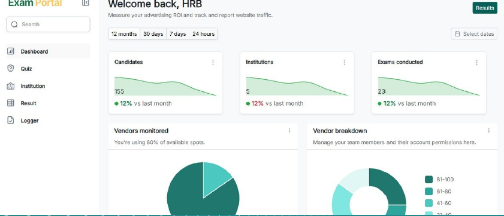
Task: Click the Quiz shield icon
Action: 11,69
